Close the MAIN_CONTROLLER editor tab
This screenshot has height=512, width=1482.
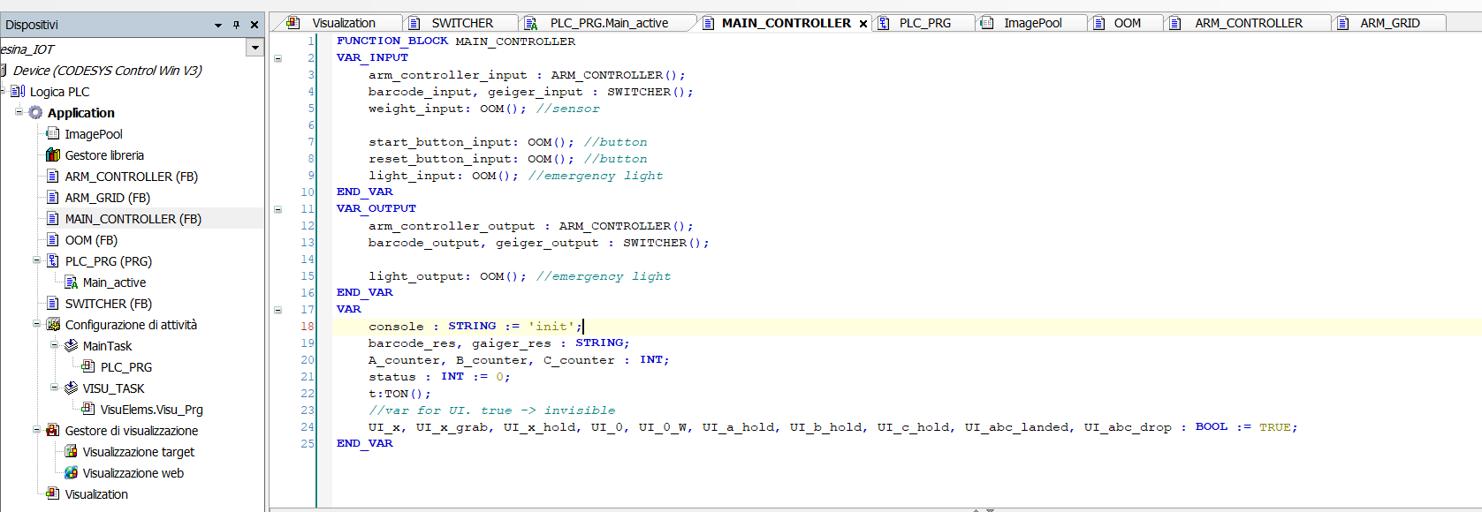(x=863, y=24)
